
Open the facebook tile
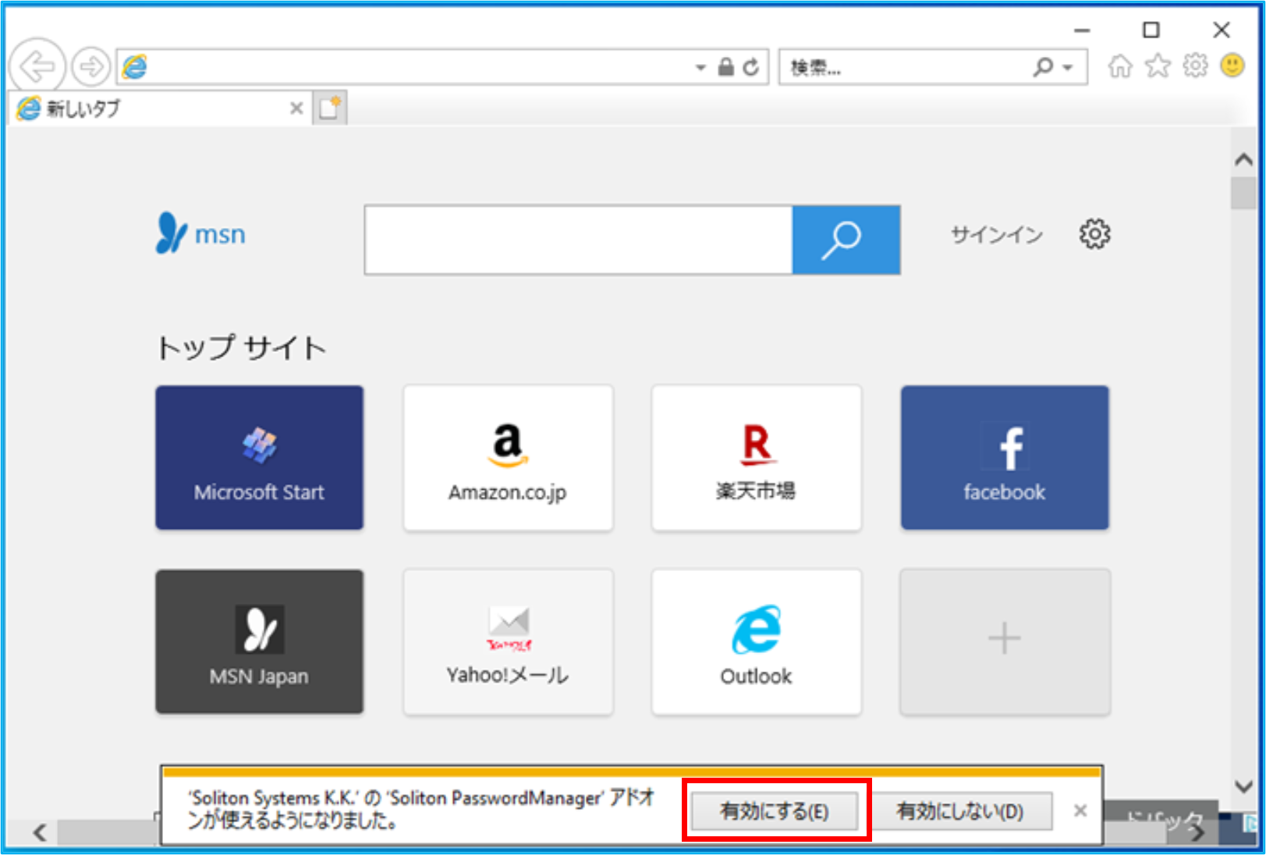click(1005, 458)
